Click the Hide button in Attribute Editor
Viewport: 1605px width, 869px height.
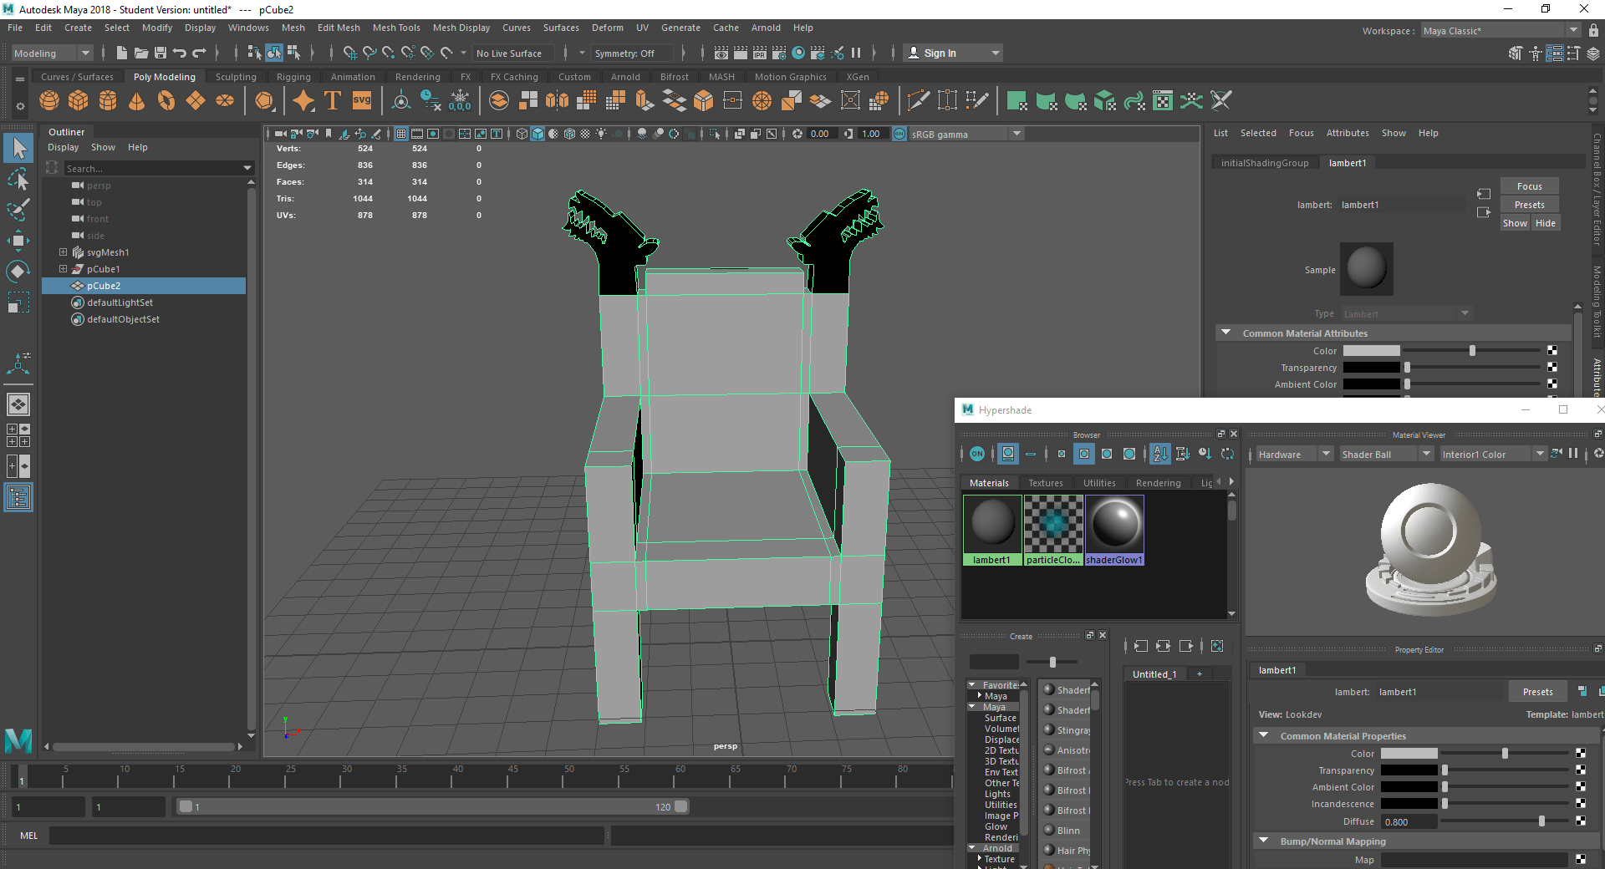1545,223
